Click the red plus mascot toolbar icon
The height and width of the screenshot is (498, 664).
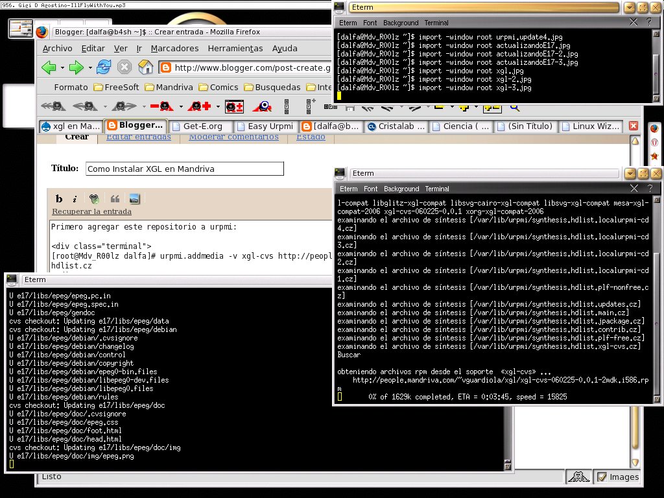(x=199, y=106)
